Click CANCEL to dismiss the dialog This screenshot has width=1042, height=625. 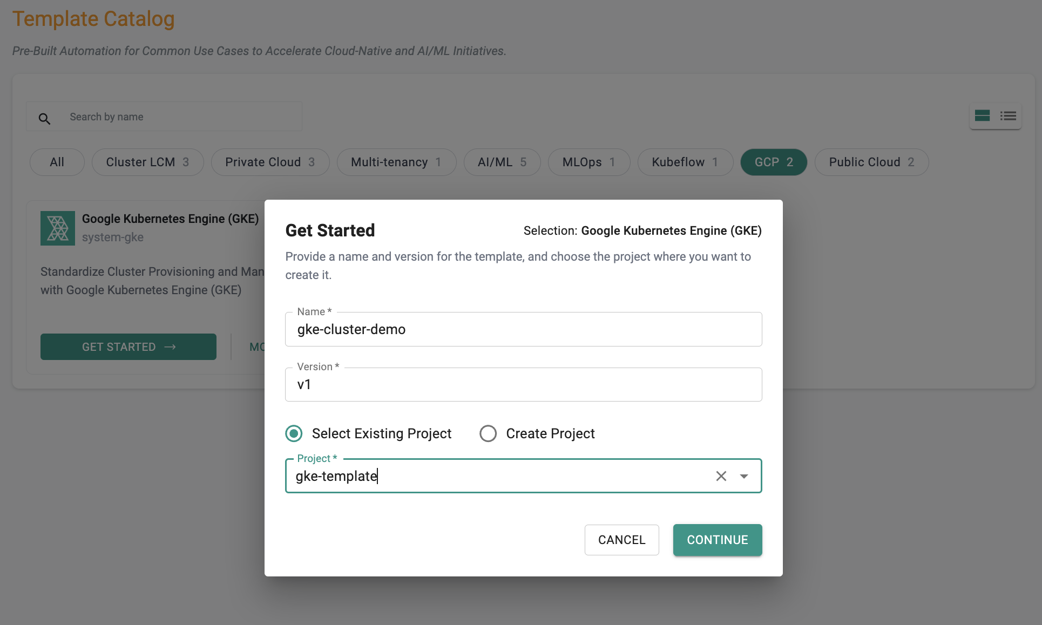621,539
